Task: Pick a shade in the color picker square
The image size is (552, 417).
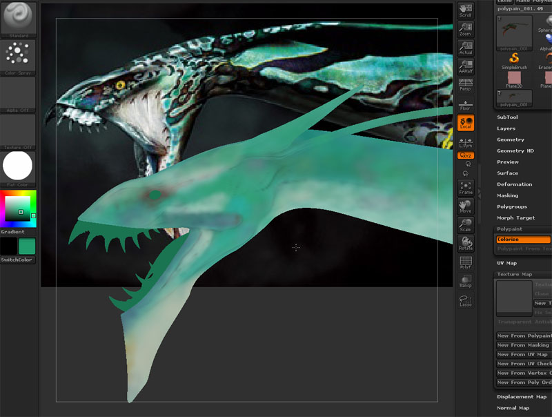Action: click(x=17, y=208)
